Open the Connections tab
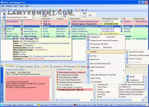149x107 pixels. tap(56, 67)
